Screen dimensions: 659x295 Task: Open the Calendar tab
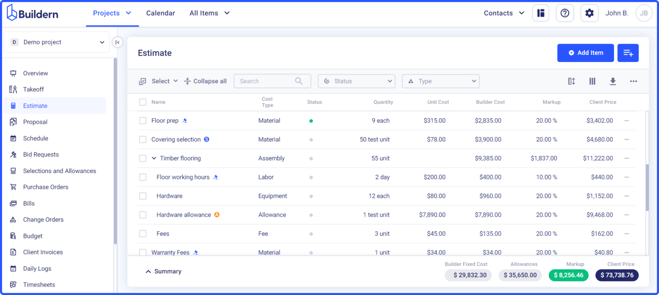pyautogui.click(x=160, y=13)
